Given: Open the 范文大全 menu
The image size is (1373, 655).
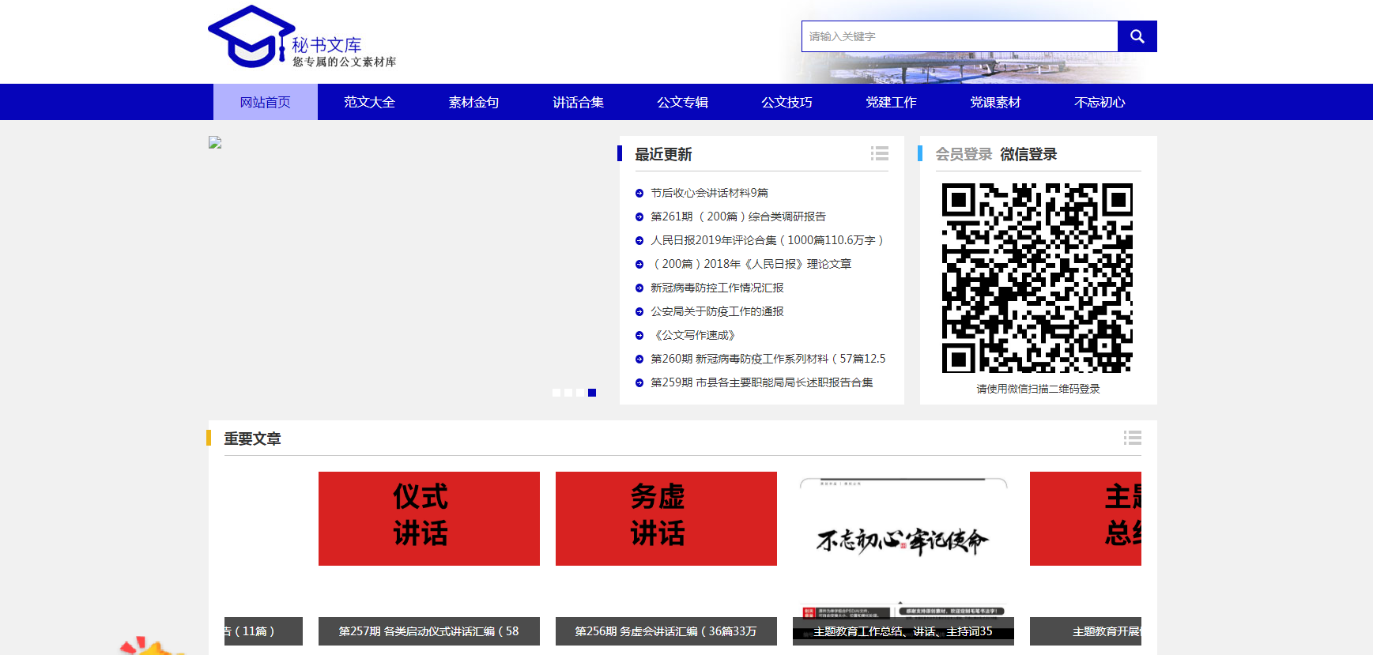Looking at the screenshot, I should [369, 102].
